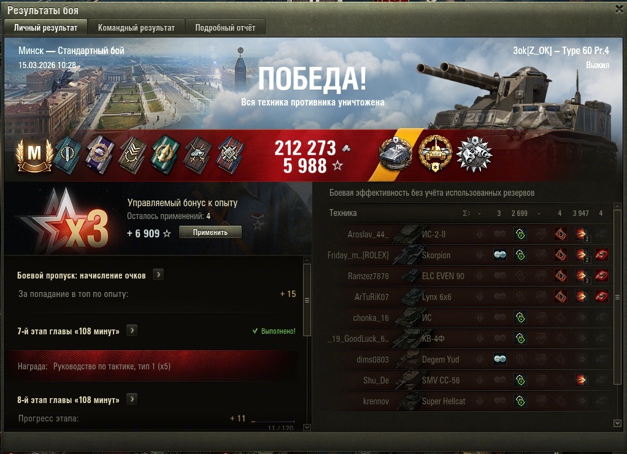
Task: Click the binoculars scout medal icon
Action: coord(474,154)
